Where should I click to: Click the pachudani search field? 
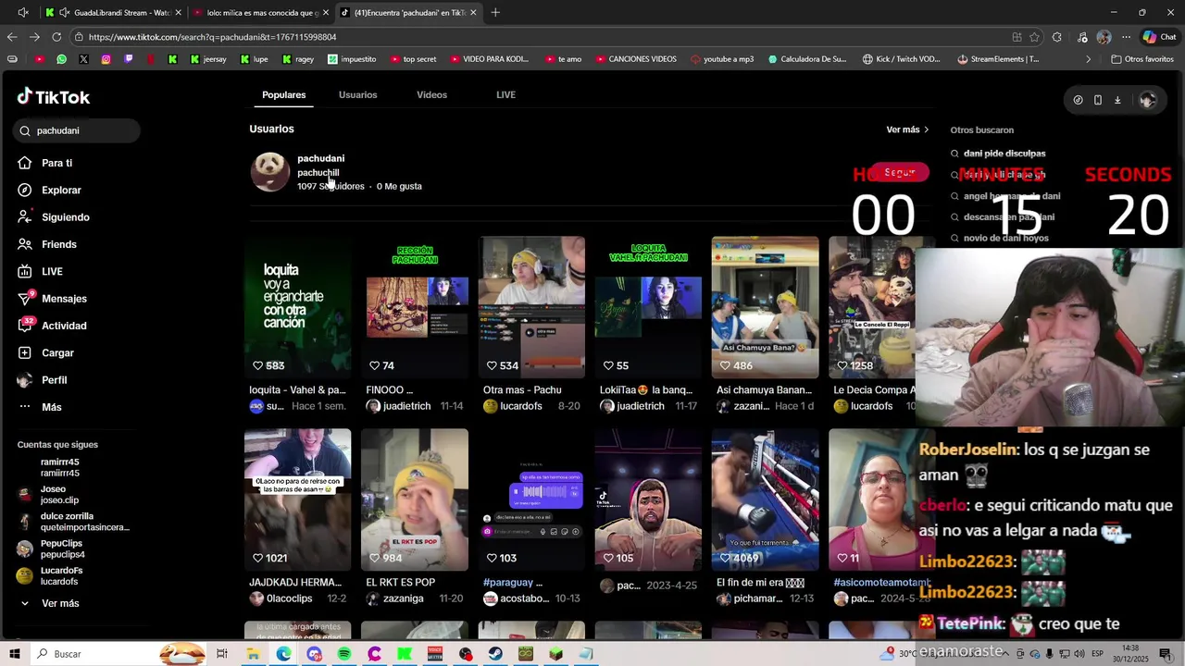point(77,130)
